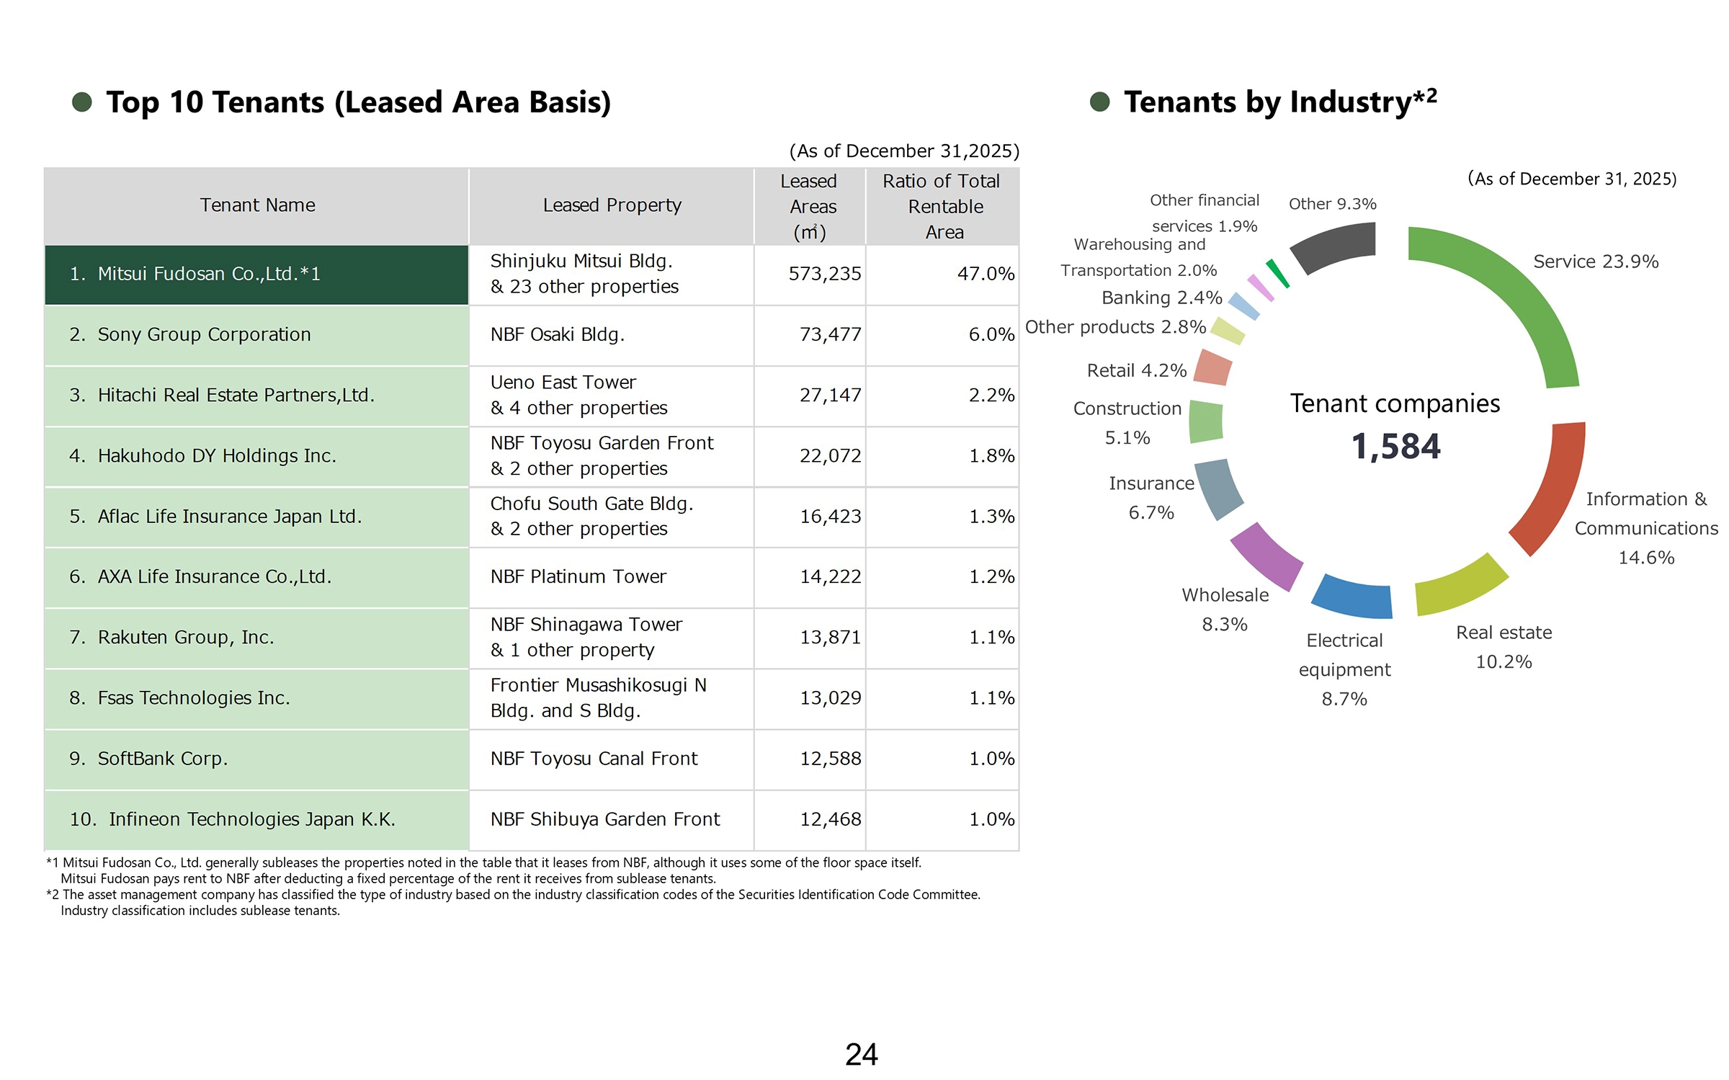1729x1080 pixels.
Task: Click the tenant companies count 1,584
Action: pos(1395,447)
